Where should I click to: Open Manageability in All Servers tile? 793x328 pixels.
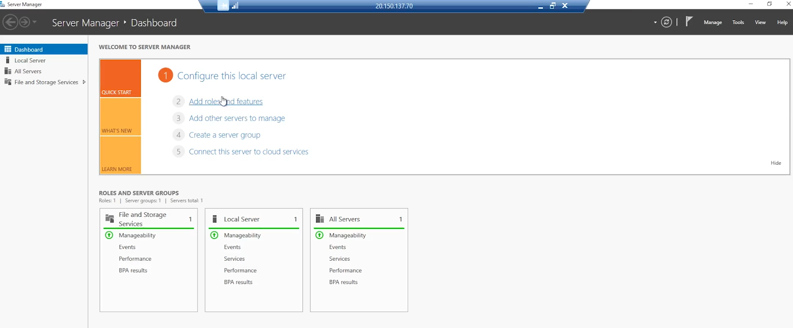click(347, 235)
